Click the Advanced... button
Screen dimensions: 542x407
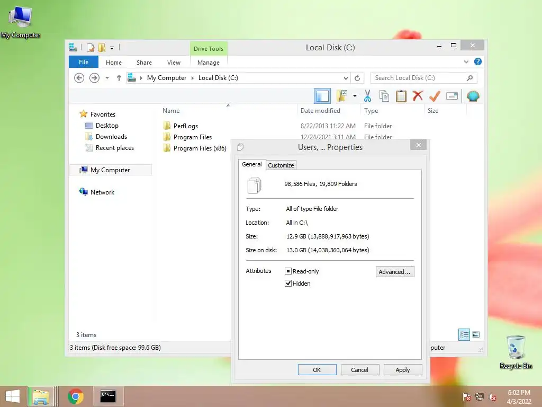point(395,272)
